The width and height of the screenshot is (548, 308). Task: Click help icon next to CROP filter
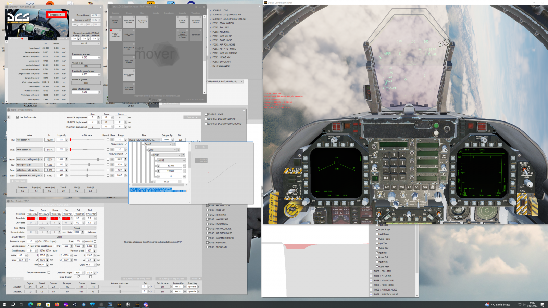pos(179,150)
